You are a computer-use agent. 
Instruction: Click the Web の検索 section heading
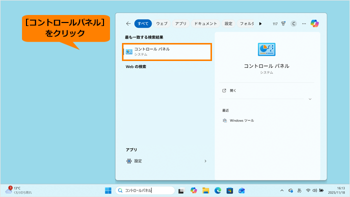coord(135,66)
